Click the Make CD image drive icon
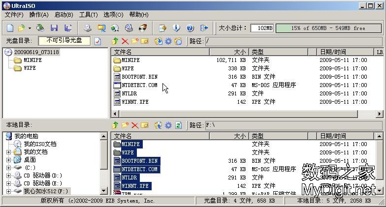 coord(87,28)
